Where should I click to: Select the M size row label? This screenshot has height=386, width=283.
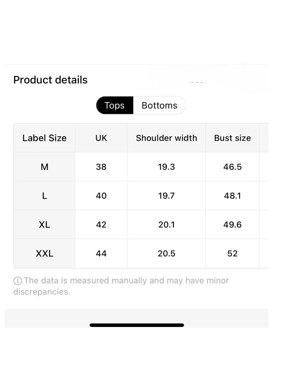[x=45, y=167]
